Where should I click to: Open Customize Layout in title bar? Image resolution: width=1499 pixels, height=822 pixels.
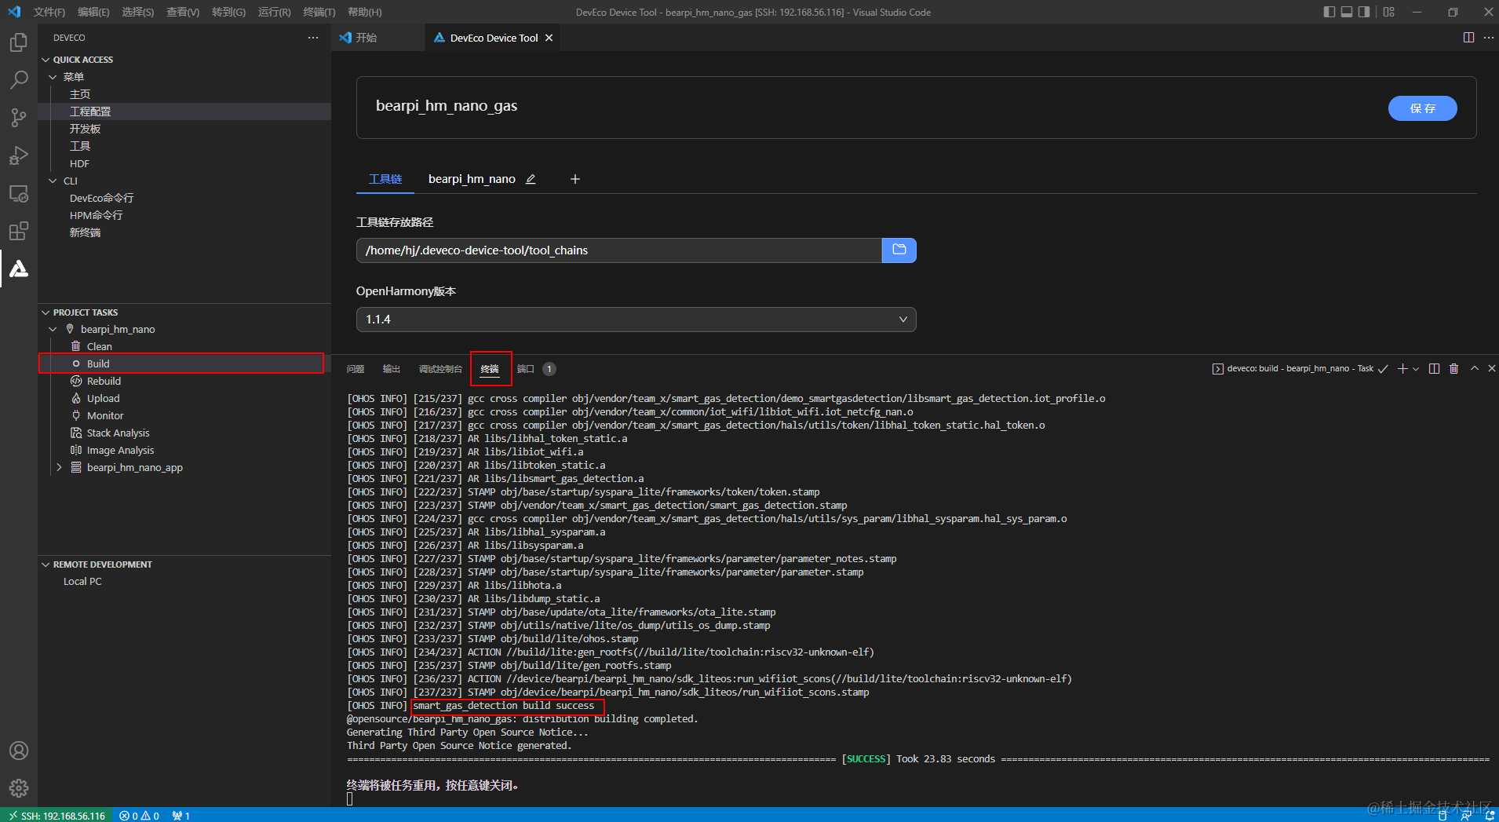coord(1388,12)
